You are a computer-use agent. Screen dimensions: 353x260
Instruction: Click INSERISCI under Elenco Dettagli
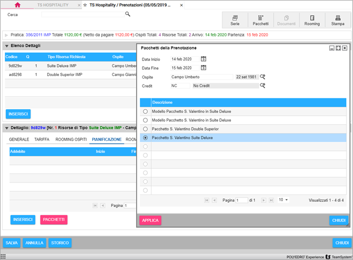[x=18, y=114]
